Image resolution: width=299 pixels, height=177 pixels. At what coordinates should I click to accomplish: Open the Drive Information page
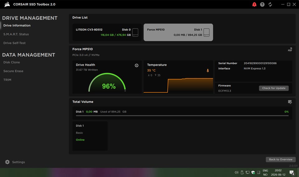pyautogui.click(x=17, y=25)
